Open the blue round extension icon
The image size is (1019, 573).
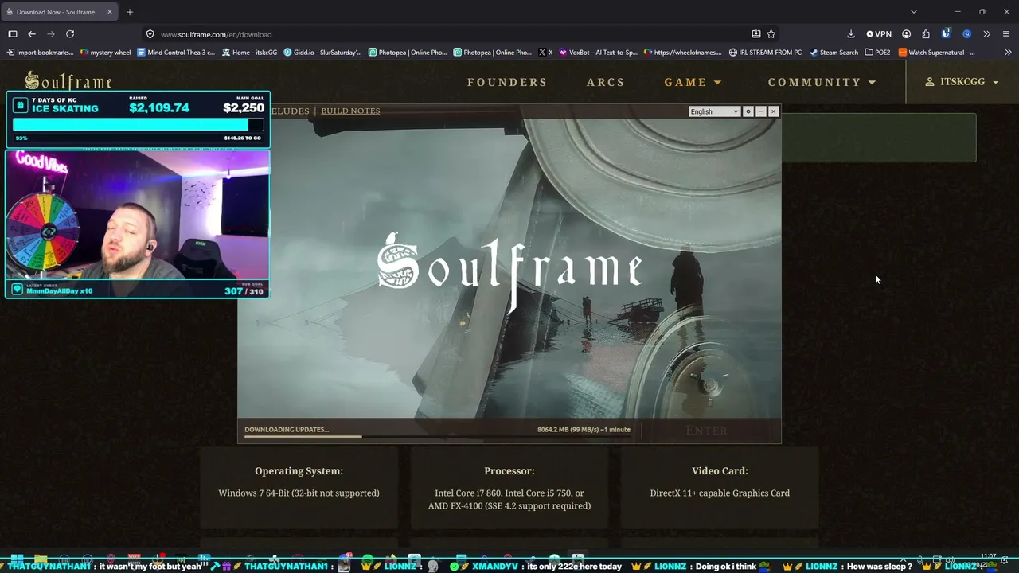(x=966, y=34)
